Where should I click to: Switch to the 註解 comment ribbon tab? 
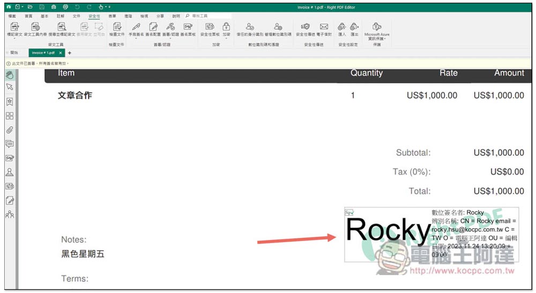[x=61, y=16]
